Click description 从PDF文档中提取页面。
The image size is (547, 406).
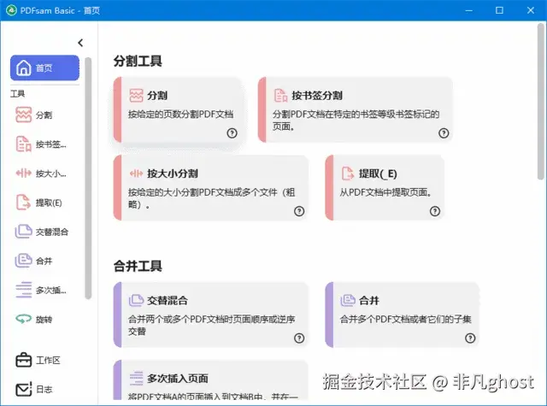tap(386, 192)
